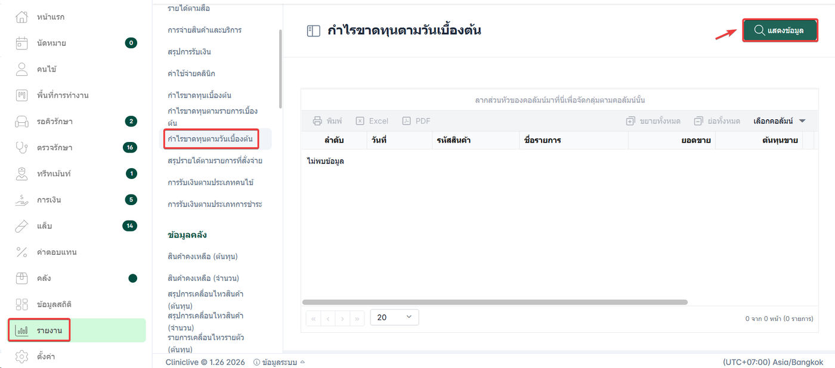Click the stethoscope icon beside ตรวจรักษา

click(22, 147)
